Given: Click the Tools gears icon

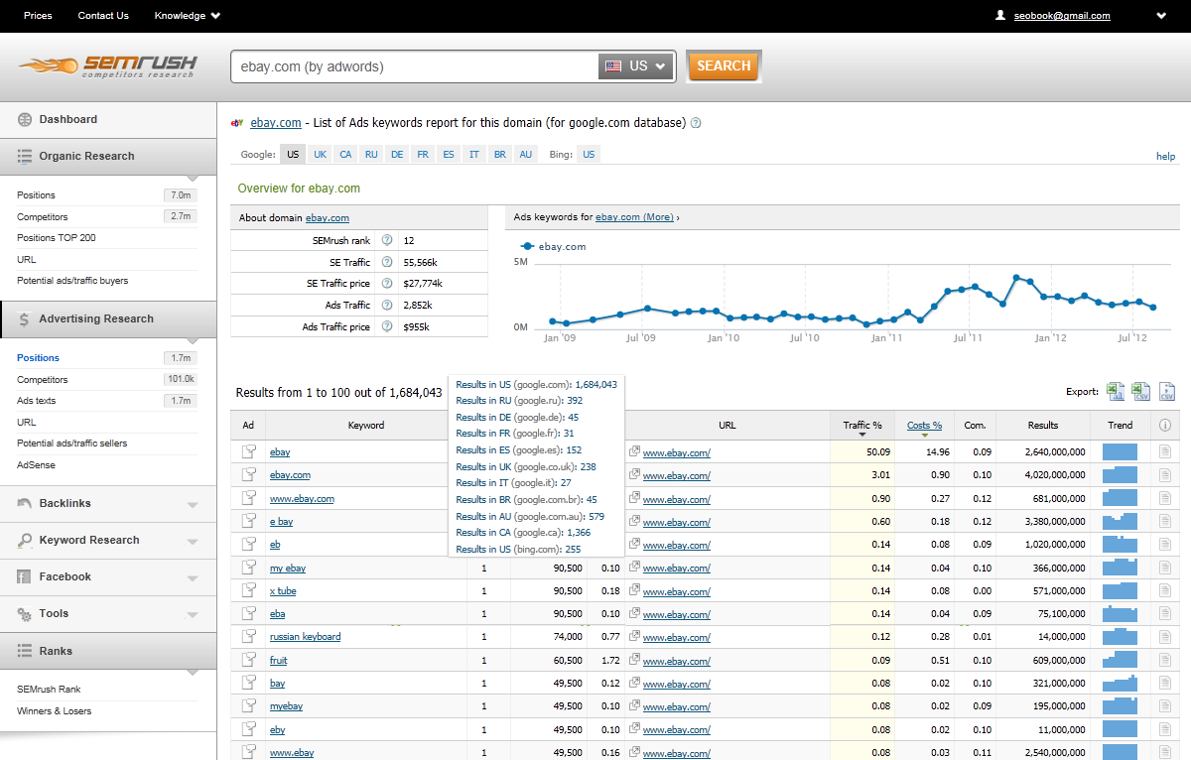Looking at the screenshot, I should 25,614.
